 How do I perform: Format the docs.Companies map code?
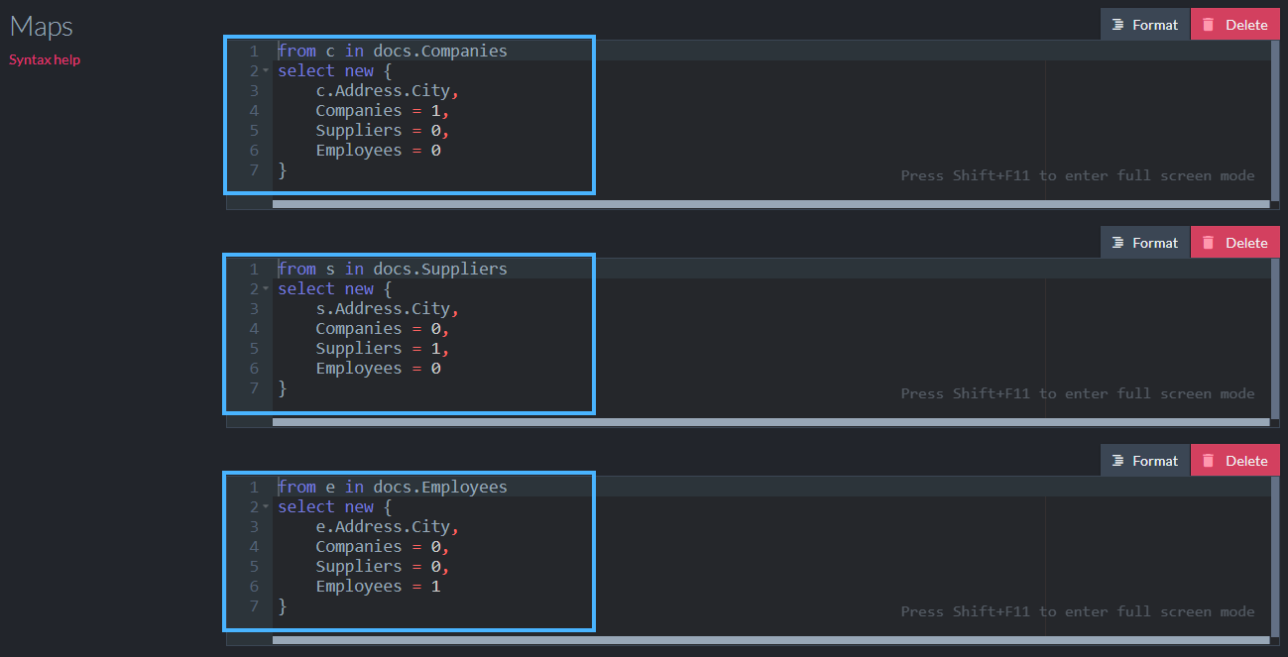pos(1145,25)
